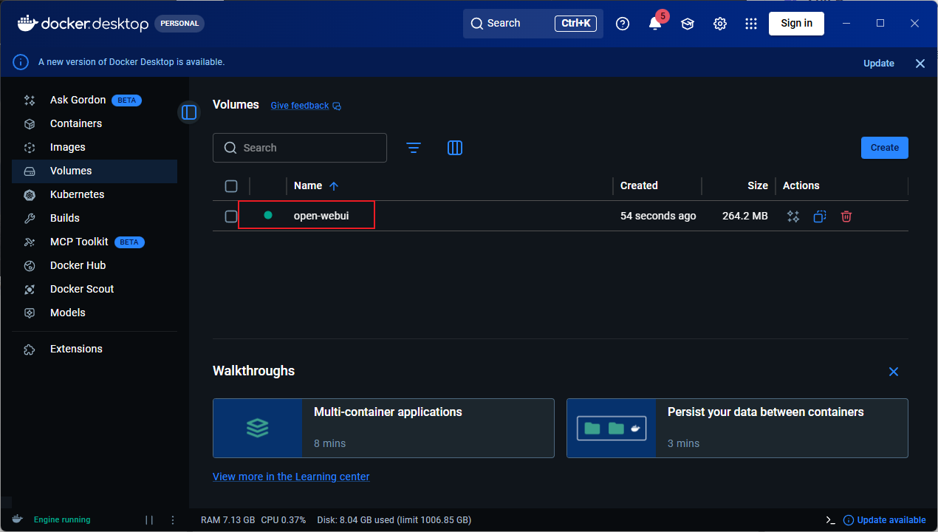This screenshot has width=938, height=532.
Task: Open MCP Toolkit in sidebar
Action: click(95, 242)
